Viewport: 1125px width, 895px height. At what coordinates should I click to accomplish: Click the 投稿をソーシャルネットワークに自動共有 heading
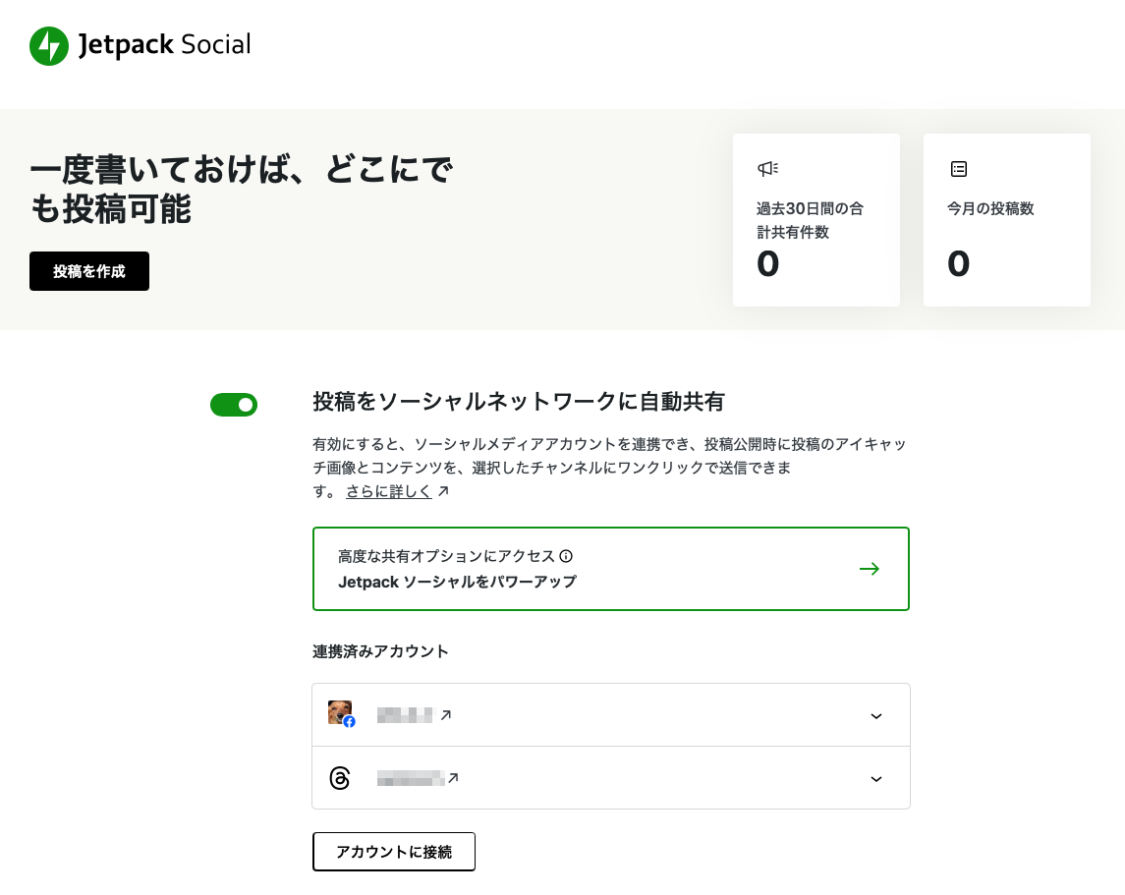(519, 402)
